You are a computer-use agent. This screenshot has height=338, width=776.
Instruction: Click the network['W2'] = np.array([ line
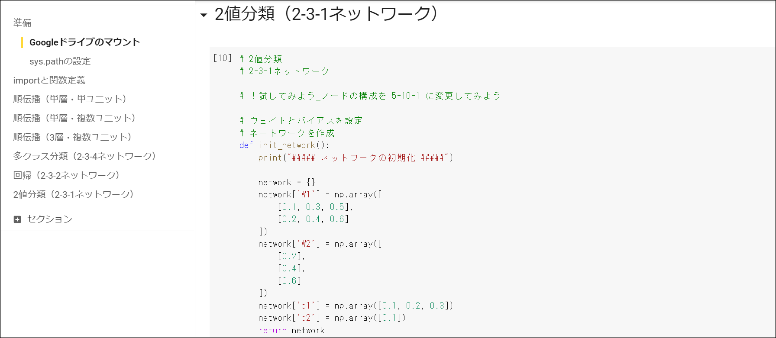[320, 244]
